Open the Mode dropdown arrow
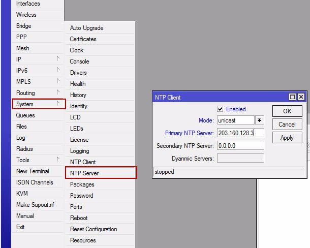This screenshot has width=310, height=248. (x=260, y=120)
